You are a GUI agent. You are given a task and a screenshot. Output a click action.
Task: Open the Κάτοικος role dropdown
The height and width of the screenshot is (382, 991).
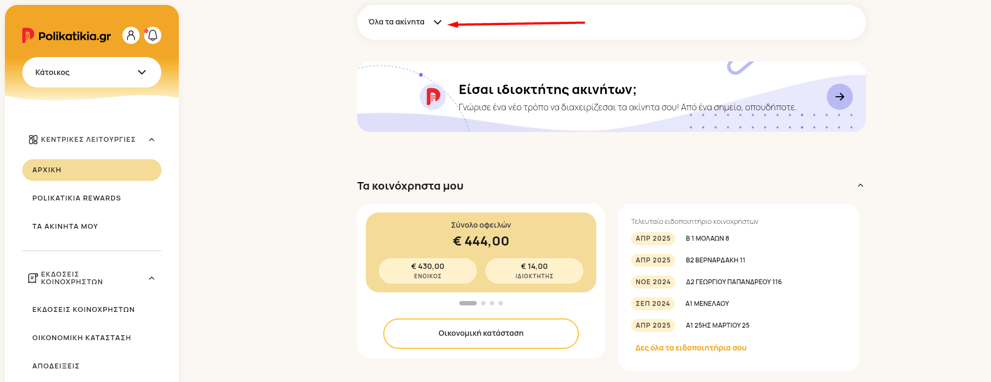click(92, 72)
